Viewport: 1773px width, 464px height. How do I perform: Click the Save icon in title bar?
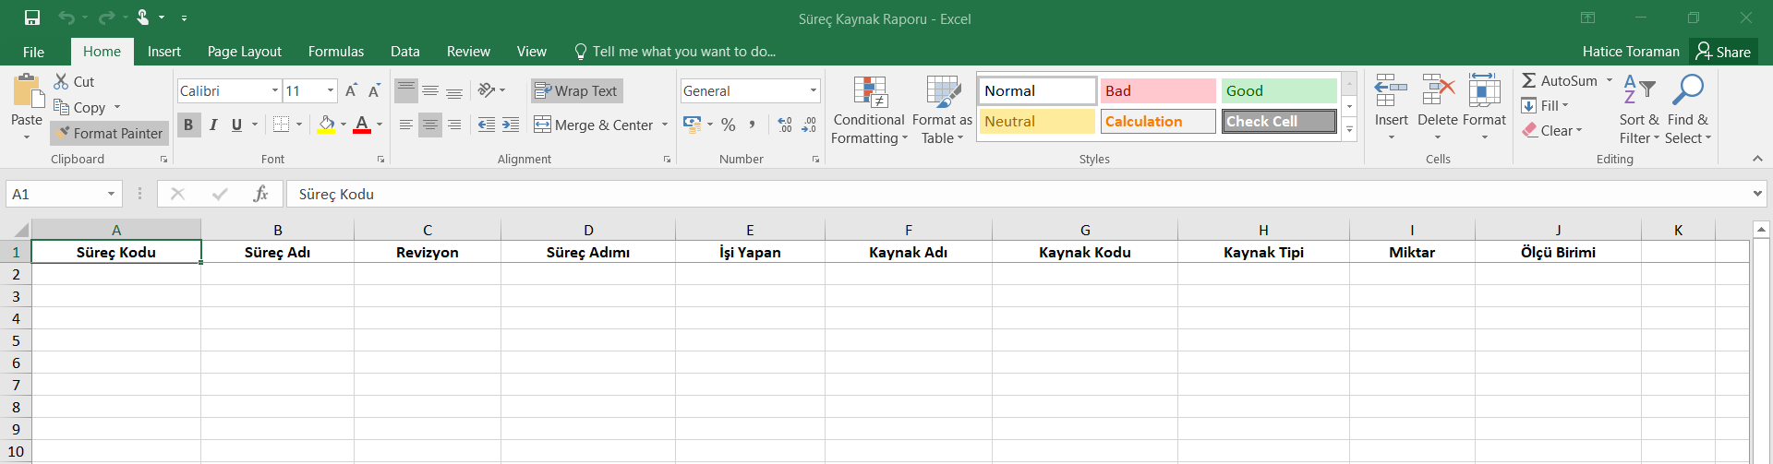[32, 18]
